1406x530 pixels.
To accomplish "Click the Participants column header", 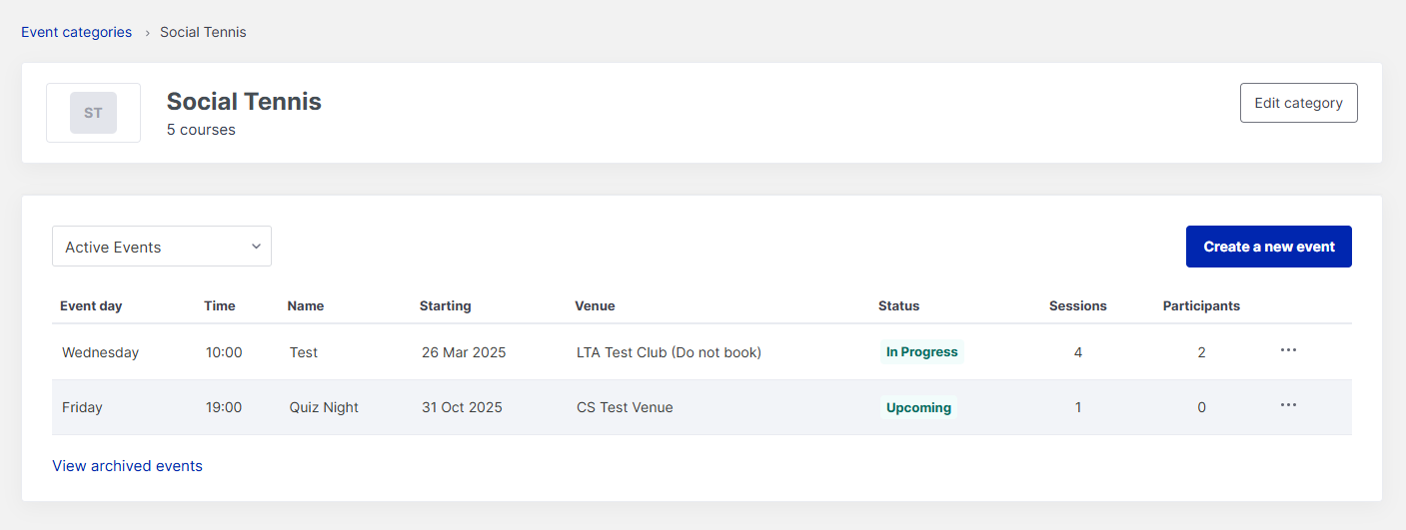I will pyautogui.click(x=1201, y=306).
